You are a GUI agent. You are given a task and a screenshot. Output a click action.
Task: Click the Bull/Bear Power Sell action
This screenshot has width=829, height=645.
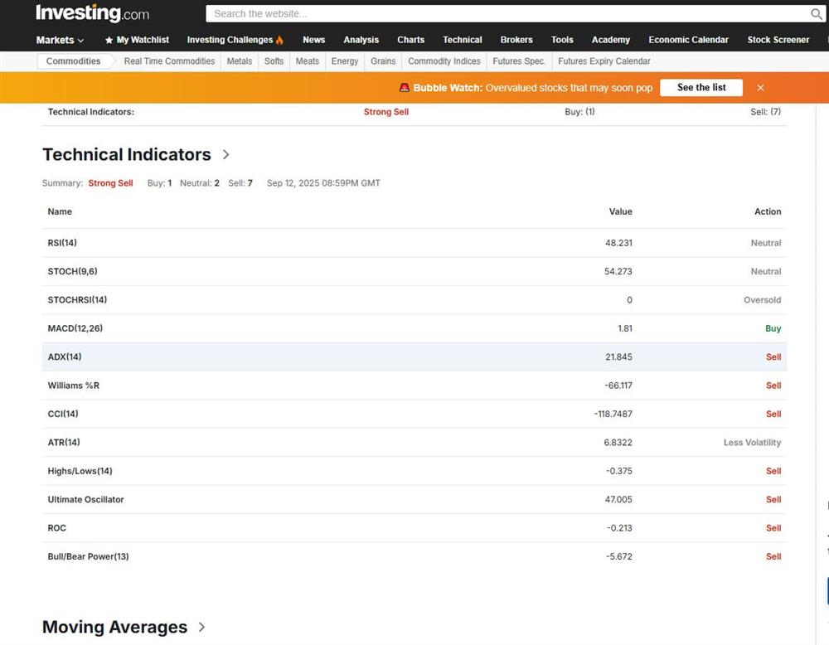click(773, 557)
